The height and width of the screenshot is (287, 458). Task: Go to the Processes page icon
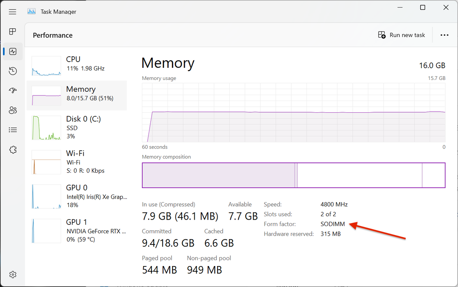[x=13, y=31]
